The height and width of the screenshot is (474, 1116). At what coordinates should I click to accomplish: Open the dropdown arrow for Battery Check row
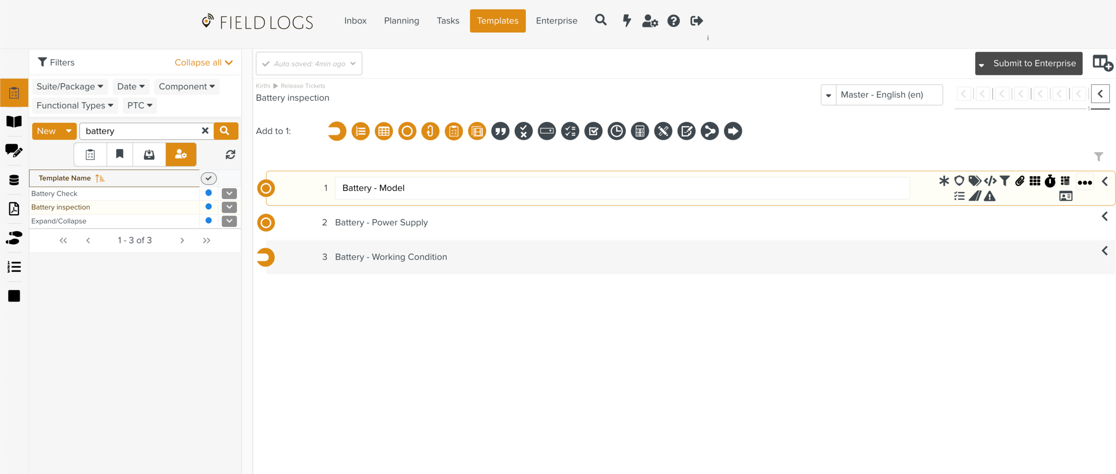[229, 194]
